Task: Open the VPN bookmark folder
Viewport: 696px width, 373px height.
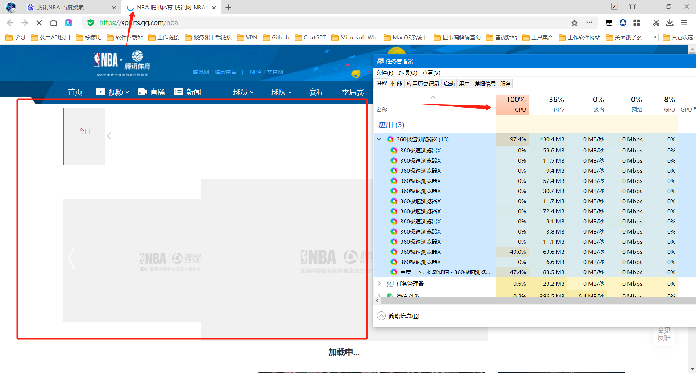Action: [247, 38]
